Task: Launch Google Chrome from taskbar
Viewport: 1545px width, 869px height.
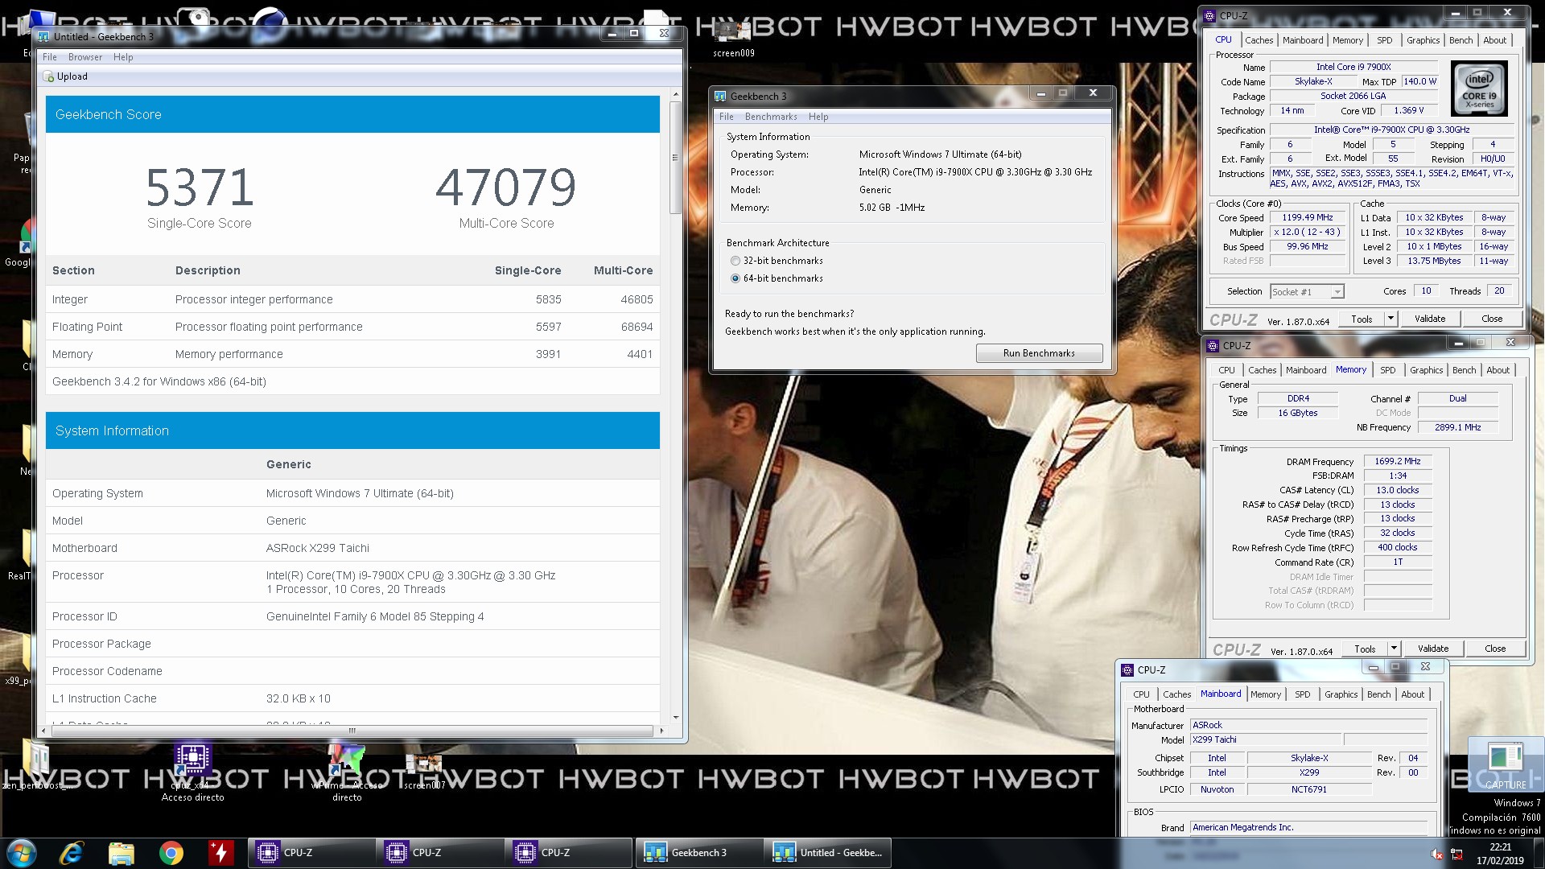Action: 171,853
